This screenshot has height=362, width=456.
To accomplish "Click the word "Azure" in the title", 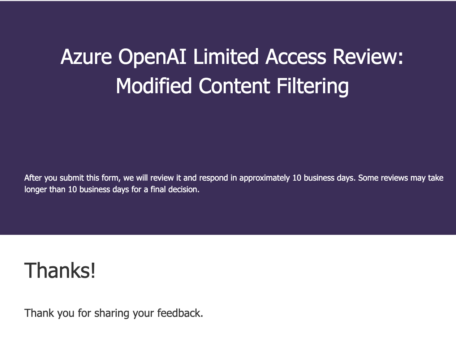I will coord(86,57).
